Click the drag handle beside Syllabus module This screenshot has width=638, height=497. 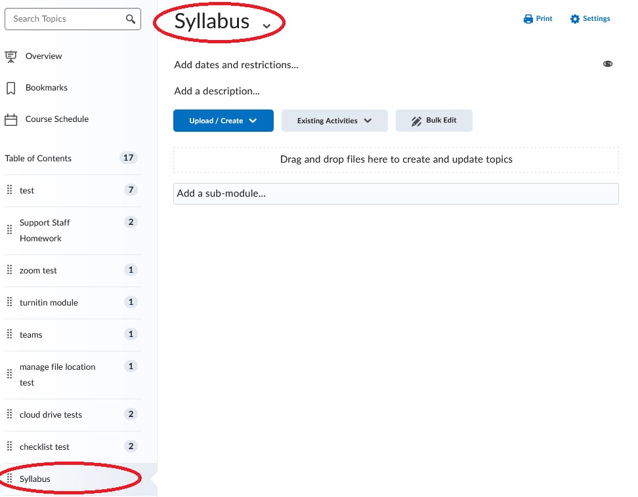[x=10, y=479]
